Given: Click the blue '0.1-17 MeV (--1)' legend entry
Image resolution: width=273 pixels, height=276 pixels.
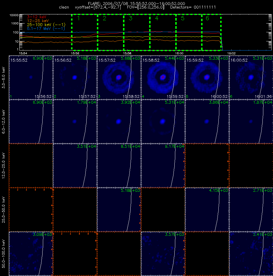Looking at the screenshot, I should point(46,28).
